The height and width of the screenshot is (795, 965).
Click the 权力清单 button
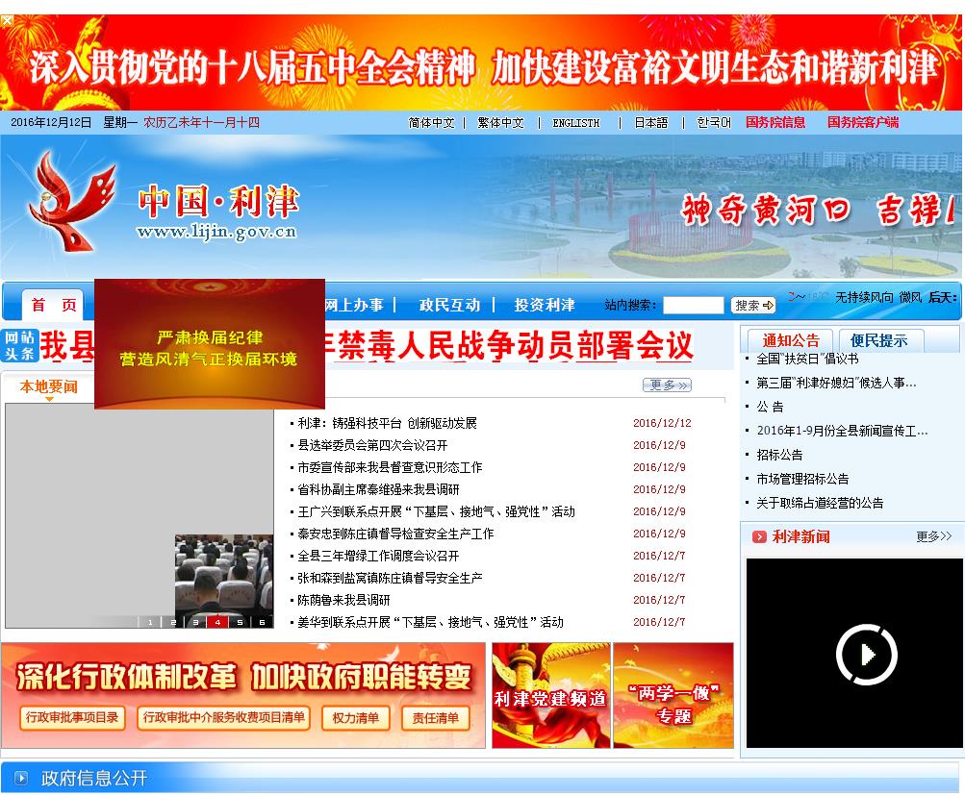356,717
